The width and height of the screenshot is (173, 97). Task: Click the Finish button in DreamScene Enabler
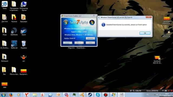79,43
